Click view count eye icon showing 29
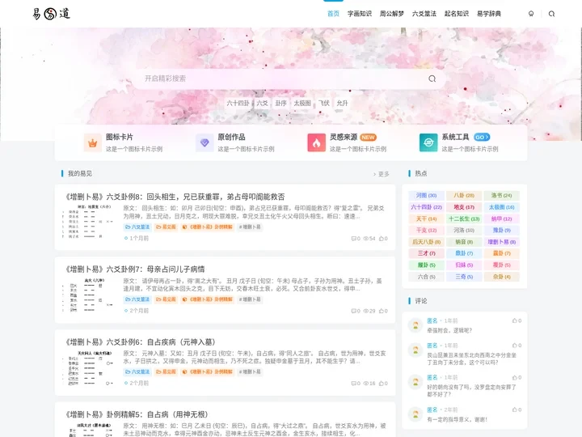This screenshot has height=437, width=582. (365, 311)
